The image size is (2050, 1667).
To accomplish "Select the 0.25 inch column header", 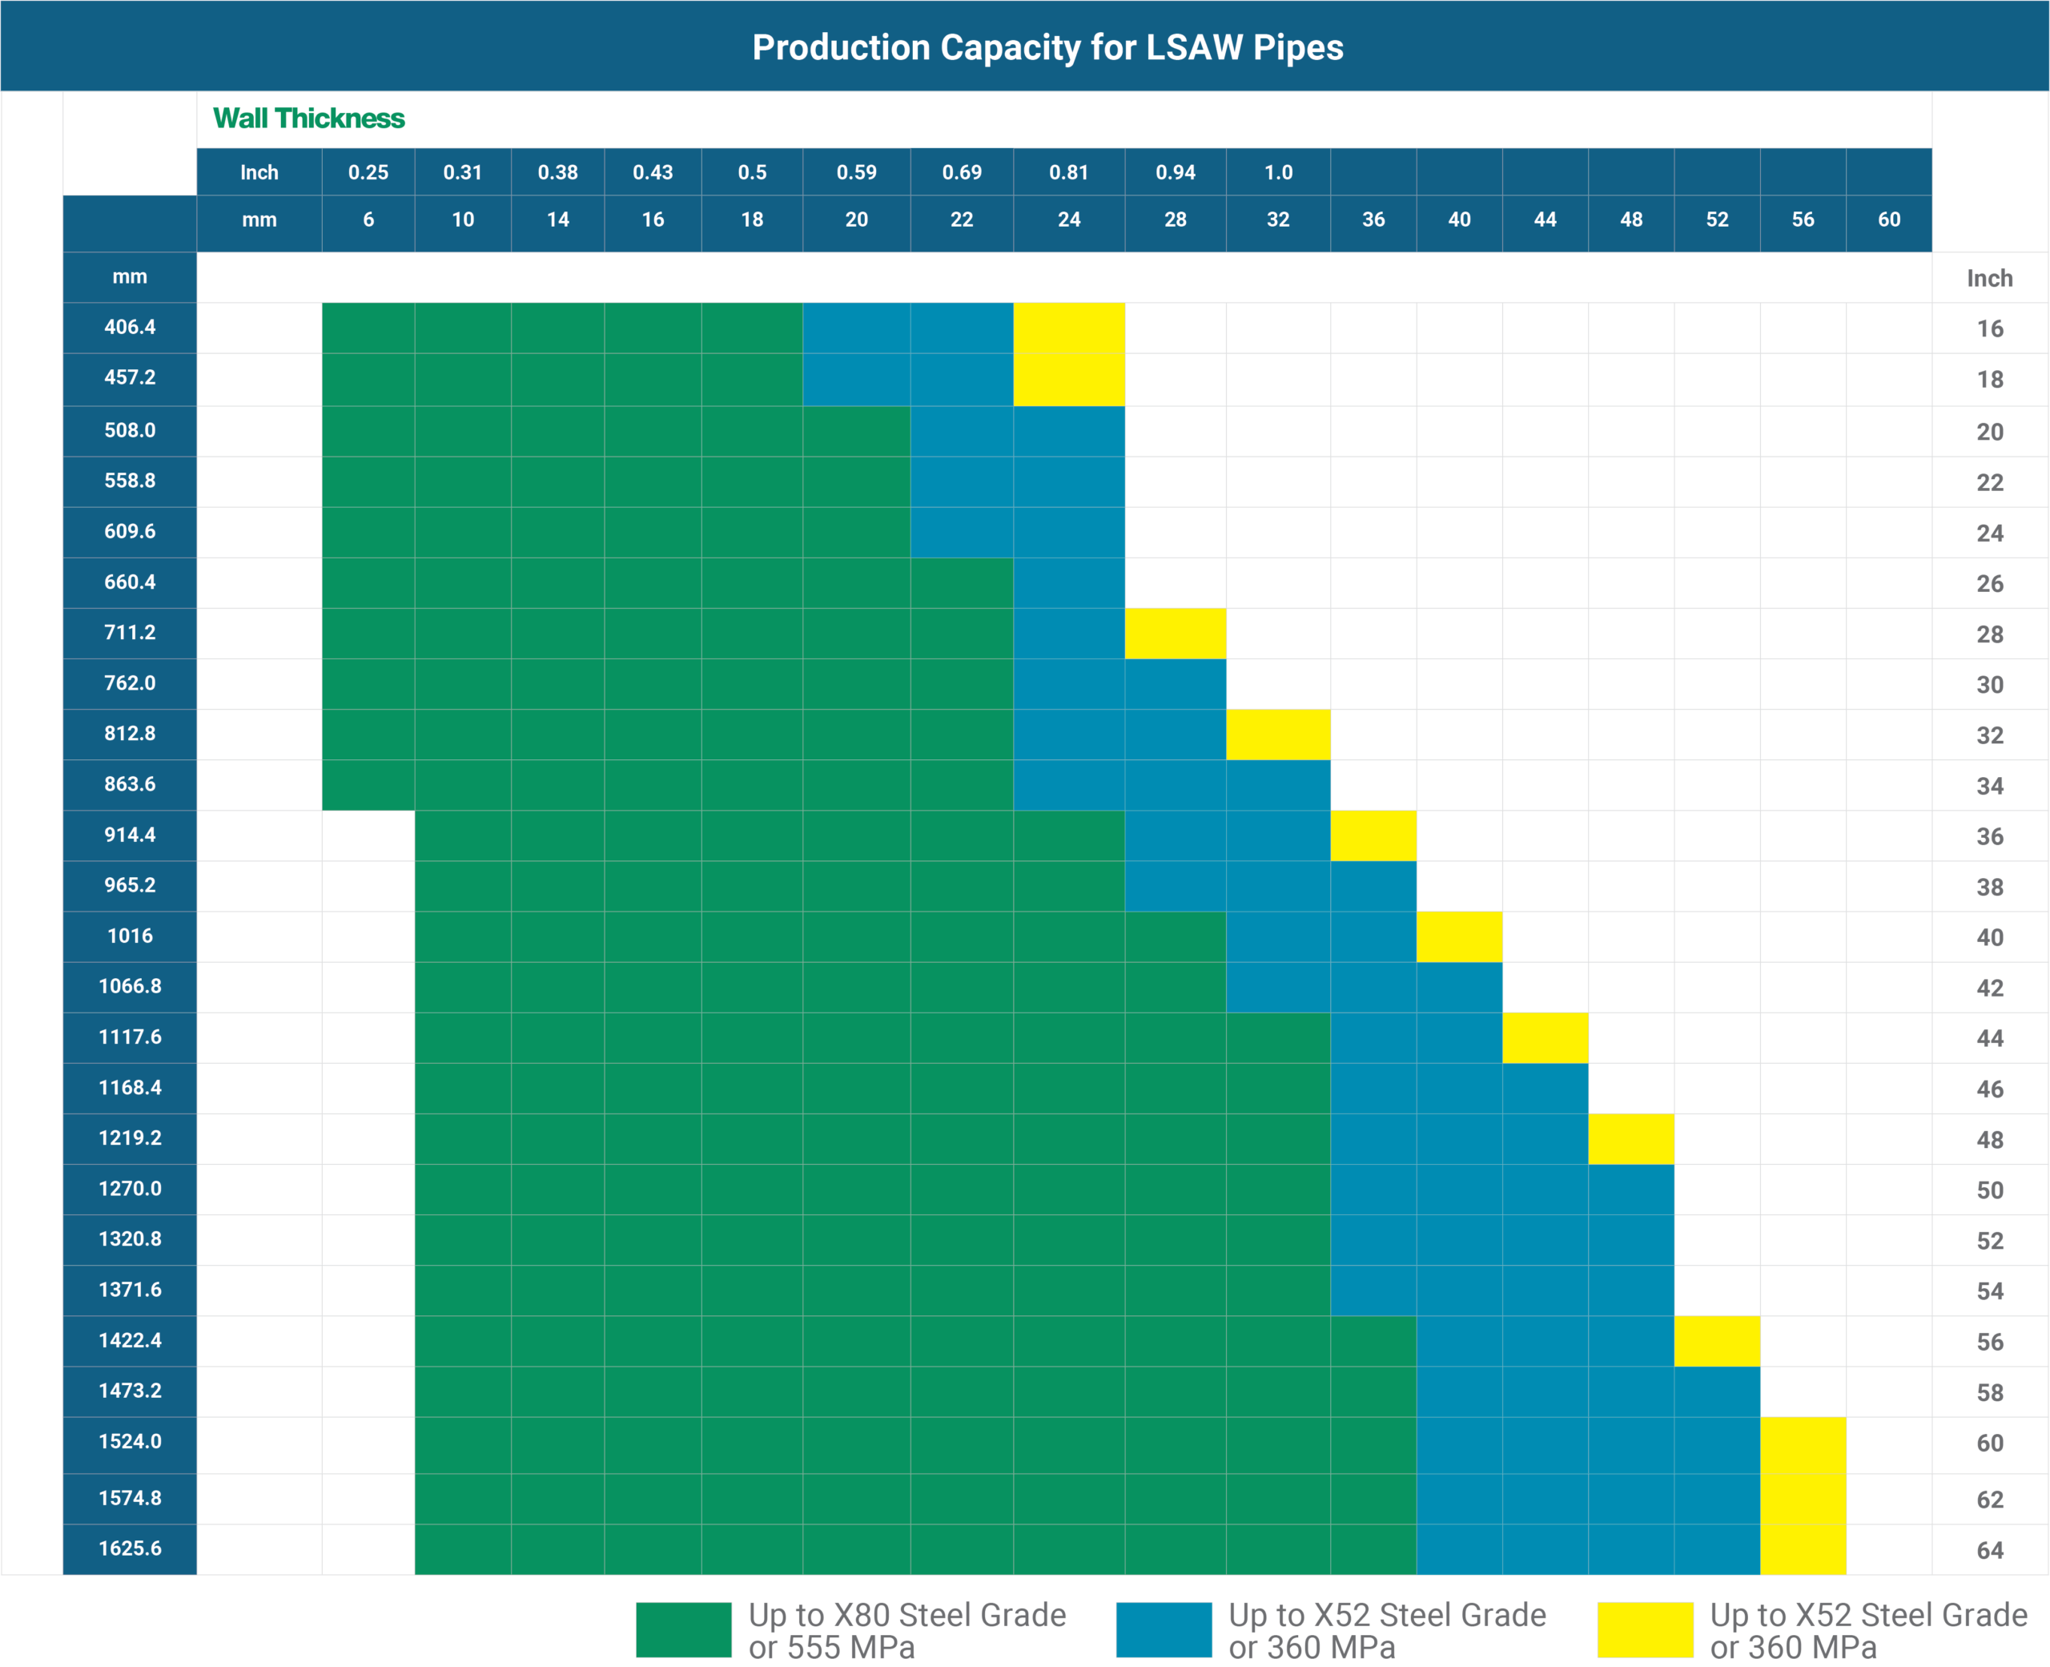I will click(x=368, y=172).
